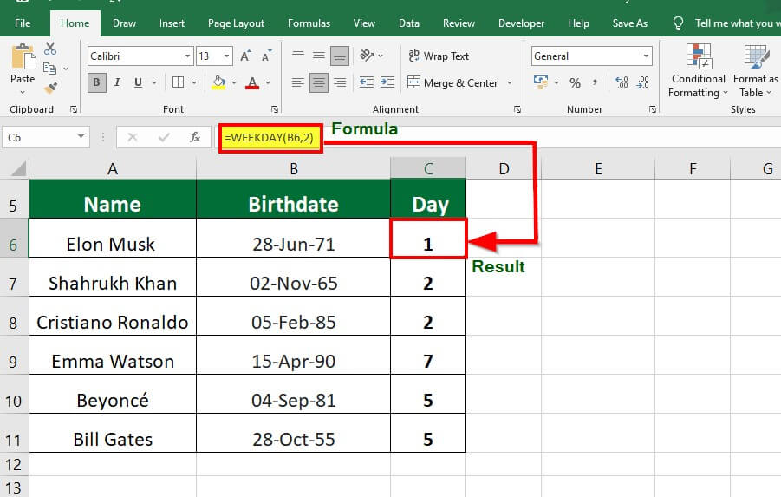Click formula bar Enter checkmark

(163, 137)
